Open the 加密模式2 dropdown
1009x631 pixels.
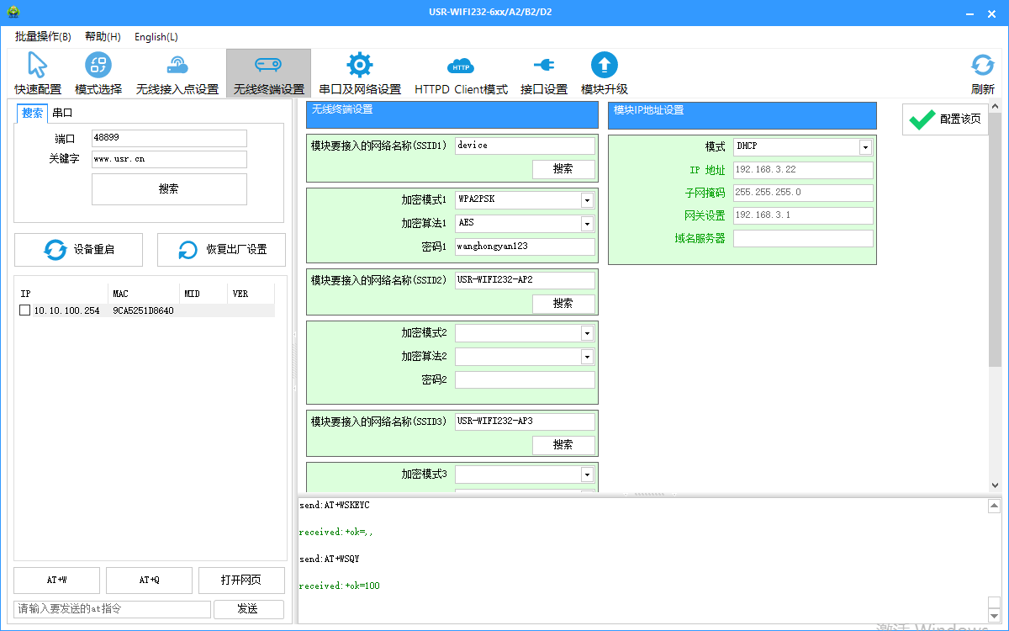587,333
